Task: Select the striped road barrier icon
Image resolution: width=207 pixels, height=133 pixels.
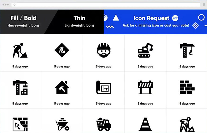Action: coord(145,87)
